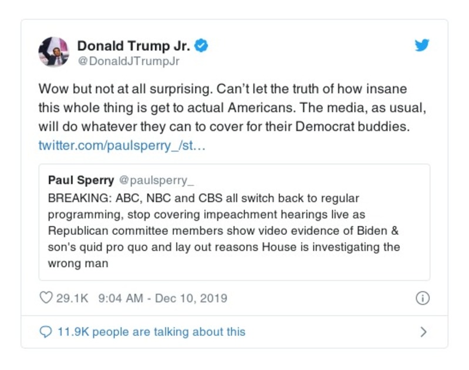This screenshot has height=370, width=469.
Task: Click the Donald Trump Jr. display name
Action: click(x=134, y=46)
